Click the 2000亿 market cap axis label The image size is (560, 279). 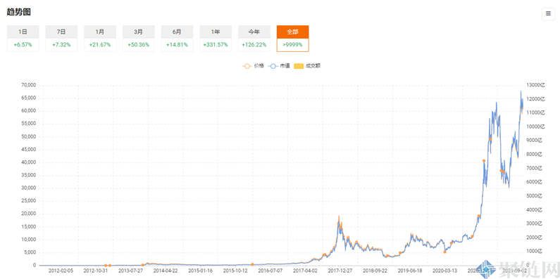534,238
